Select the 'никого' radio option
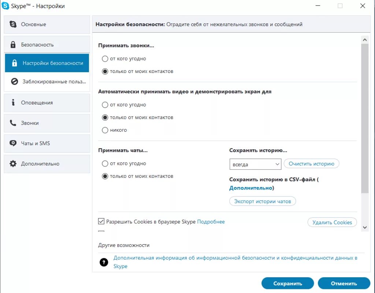Image resolution: width=375 pixels, height=293 pixels. 105,130
